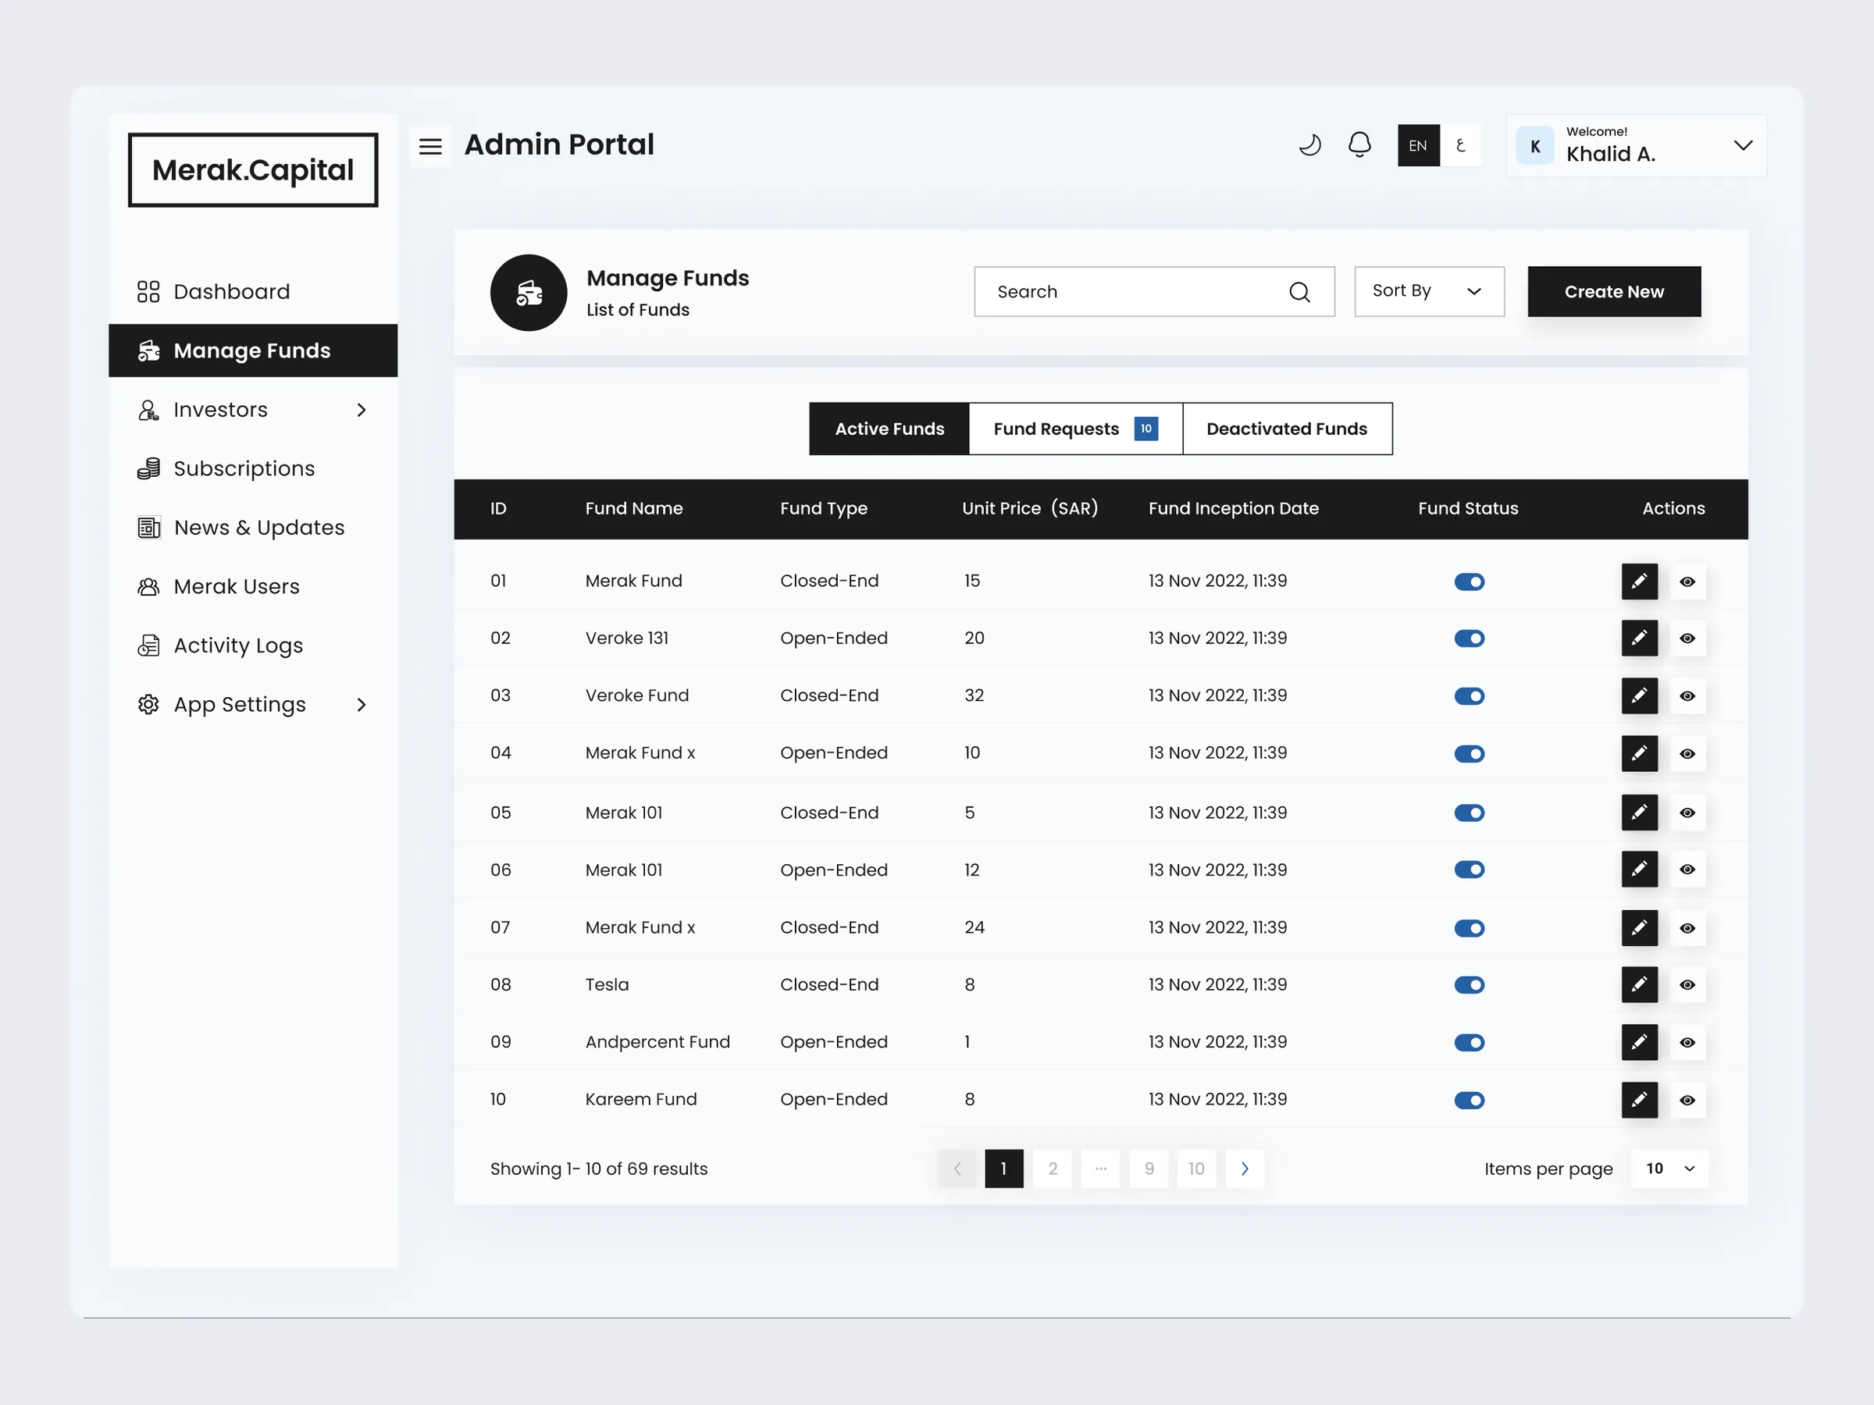The height and width of the screenshot is (1405, 1874).
Task: Go to next page arrow
Action: click(x=1245, y=1168)
